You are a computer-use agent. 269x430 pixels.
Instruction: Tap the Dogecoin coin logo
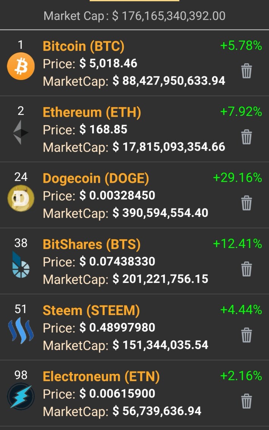[x=21, y=198]
